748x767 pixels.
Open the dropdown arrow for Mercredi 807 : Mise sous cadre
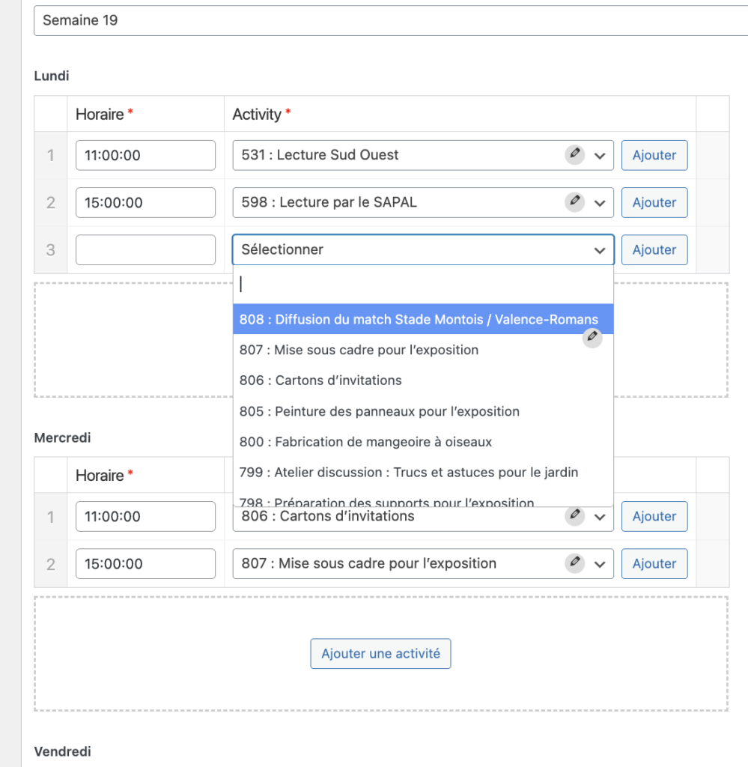[600, 564]
